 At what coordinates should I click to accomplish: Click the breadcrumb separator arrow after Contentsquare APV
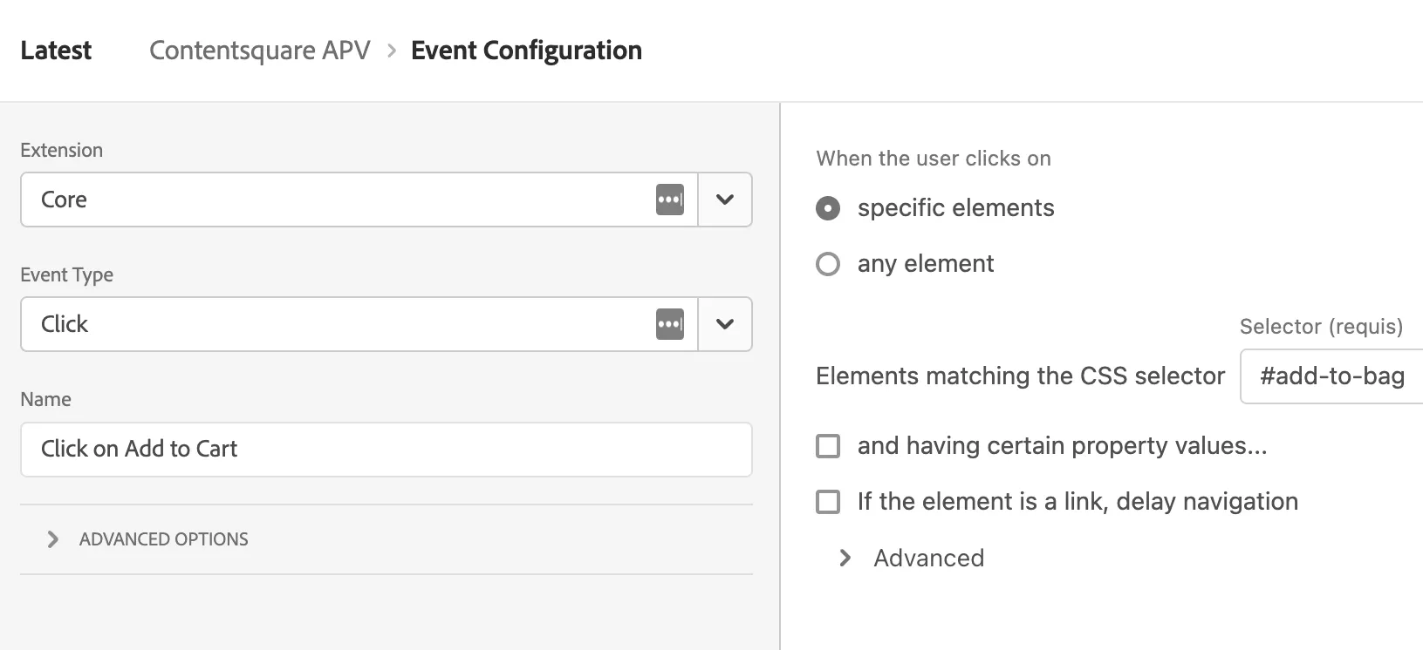(392, 51)
